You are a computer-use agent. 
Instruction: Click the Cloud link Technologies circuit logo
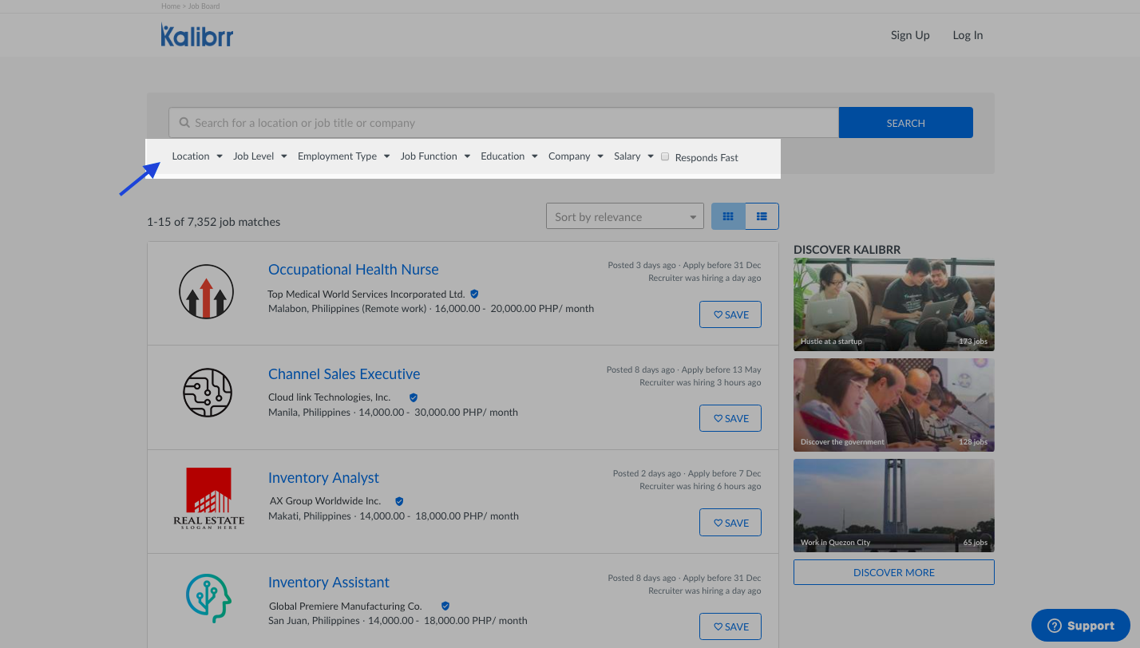point(208,393)
